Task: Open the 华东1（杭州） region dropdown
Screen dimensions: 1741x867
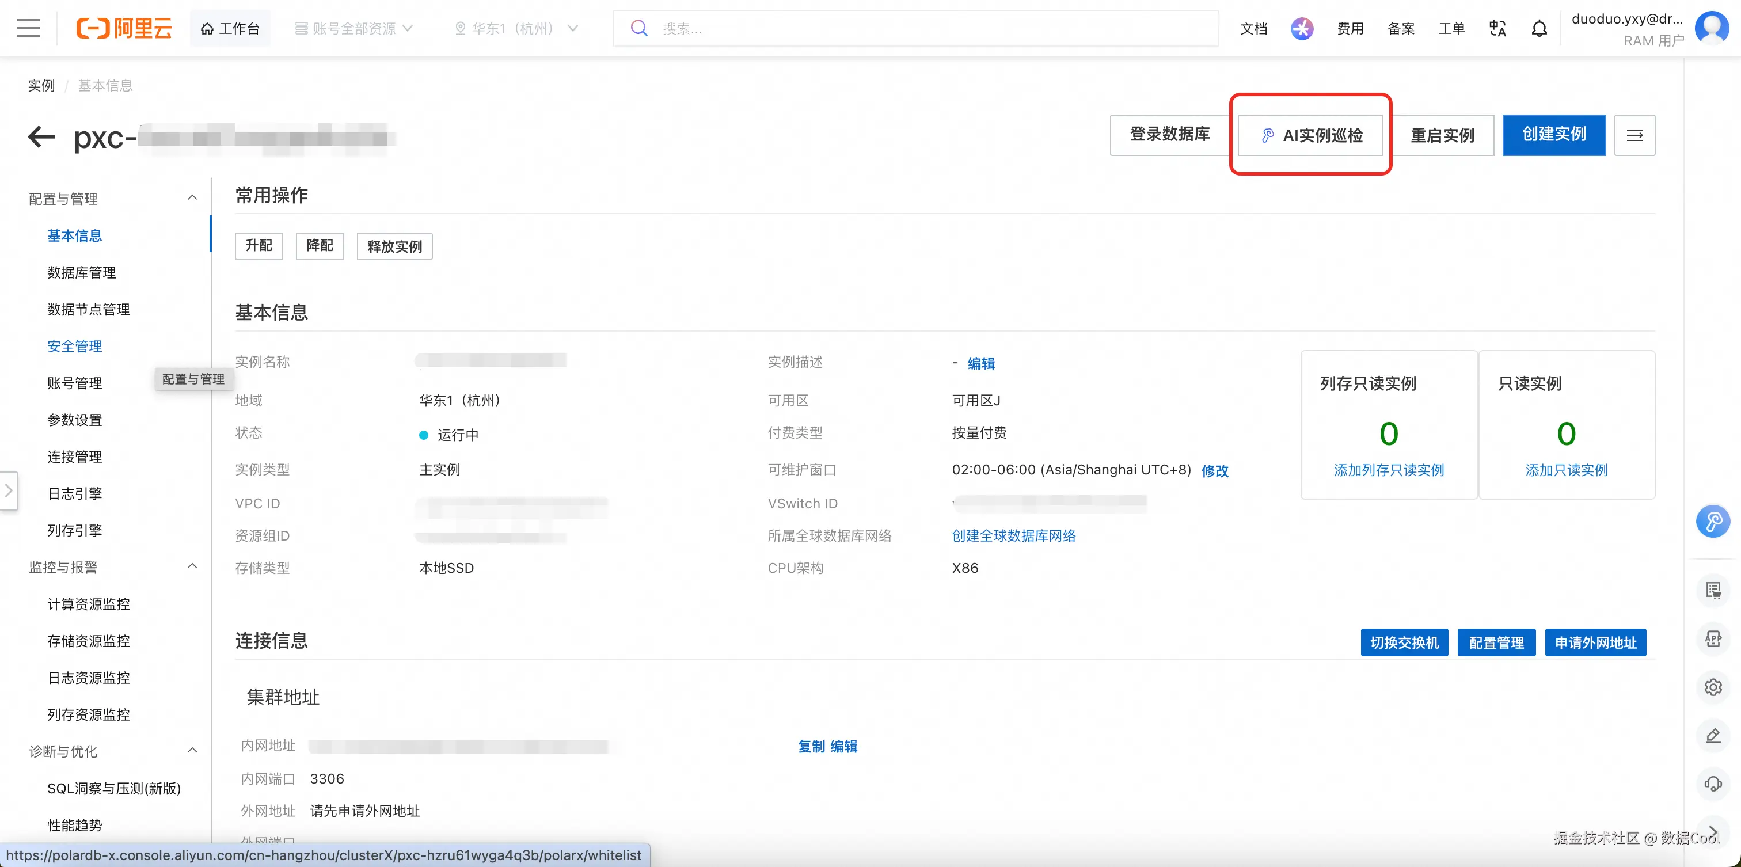Action: click(x=516, y=28)
